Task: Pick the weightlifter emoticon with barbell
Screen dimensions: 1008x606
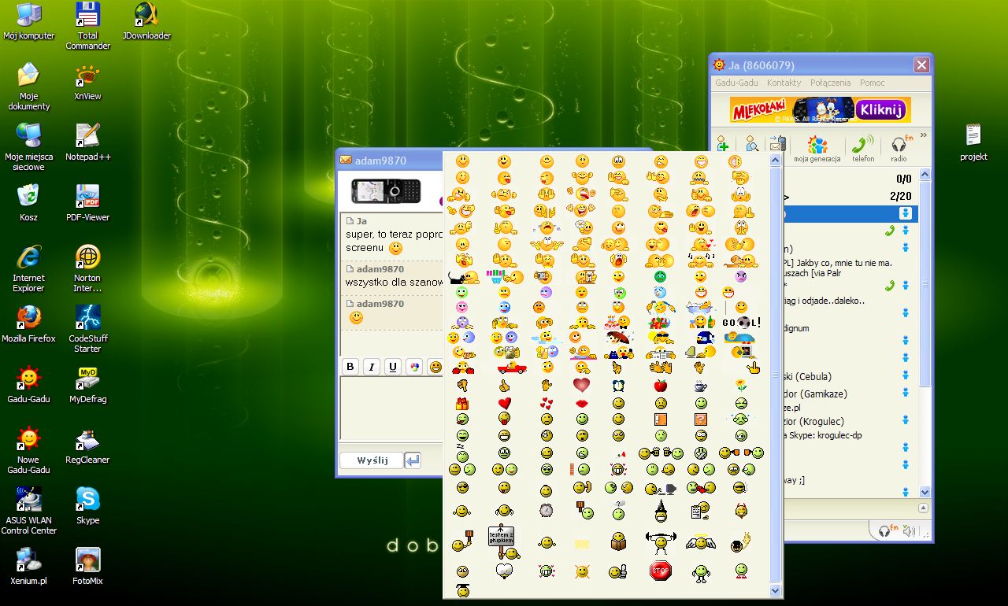Action: point(661,542)
